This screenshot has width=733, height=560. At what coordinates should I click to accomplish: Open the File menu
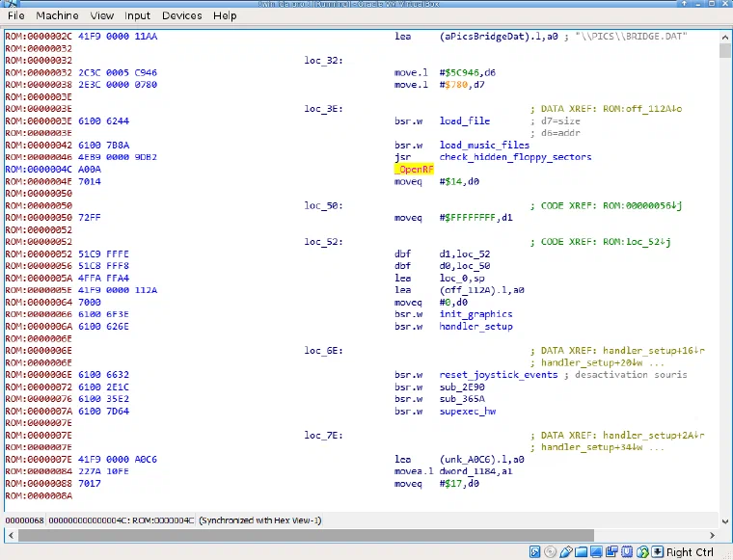(x=16, y=15)
